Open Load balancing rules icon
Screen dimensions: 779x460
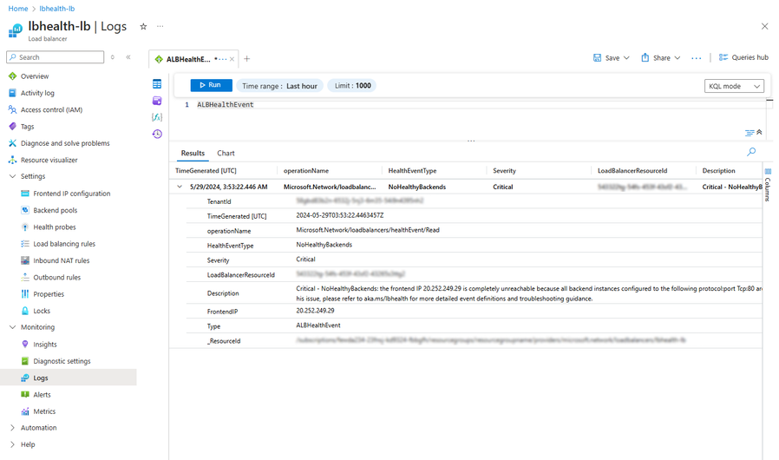coord(25,244)
